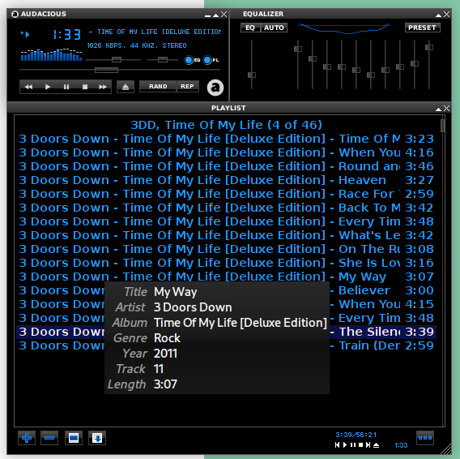Viewport: 460px width, 459px height.
Task: Open the equalizer PRESET menu
Action: (x=422, y=28)
